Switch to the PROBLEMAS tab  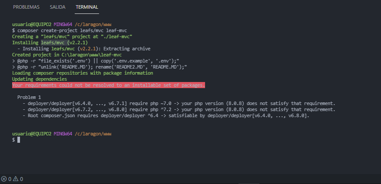26,7
